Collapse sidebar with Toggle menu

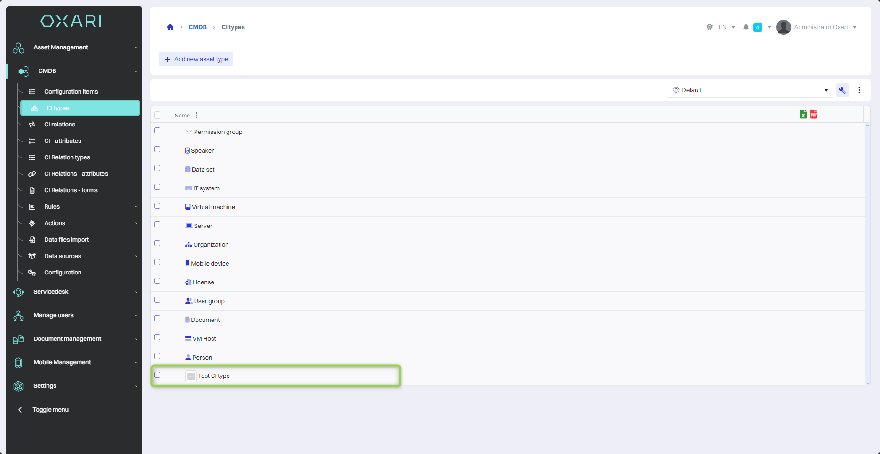click(x=50, y=410)
